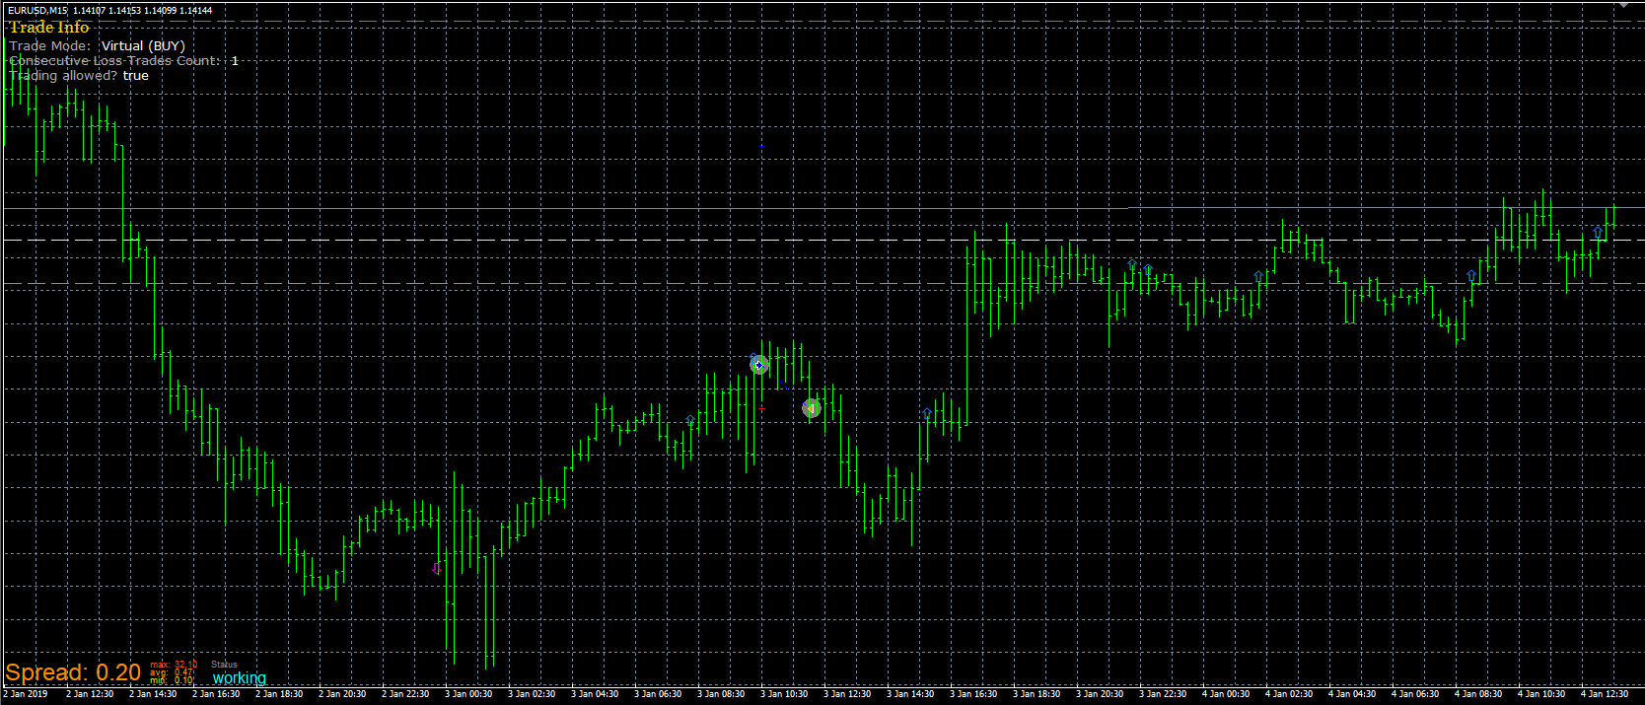The width and height of the screenshot is (1645, 705).
Task: Click the 'working' status text
Action: click(240, 677)
